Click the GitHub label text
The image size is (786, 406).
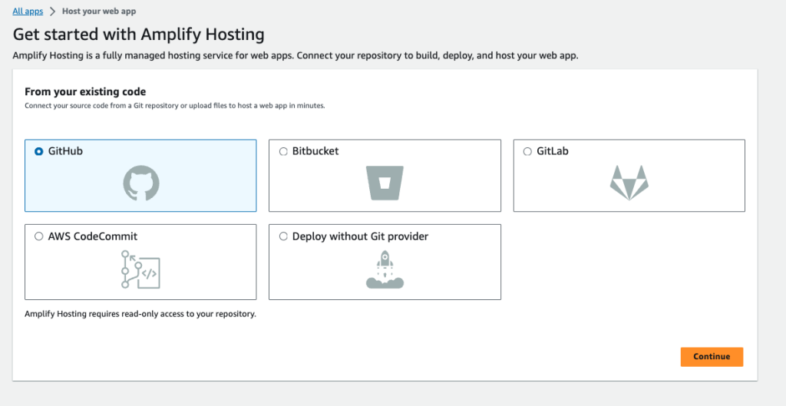point(65,151)
